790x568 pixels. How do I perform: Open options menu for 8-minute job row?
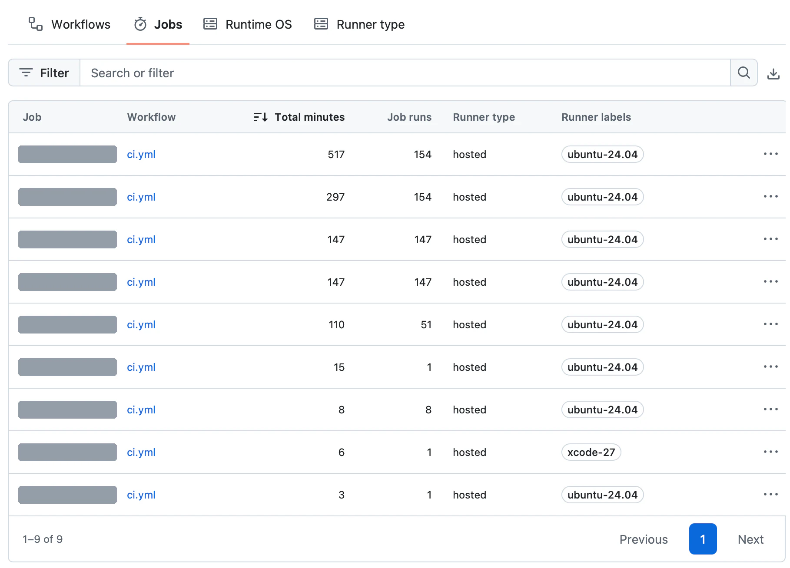point(770,409)
